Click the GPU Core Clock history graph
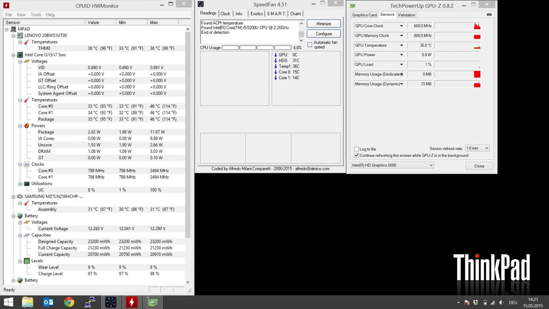 point(457,26)
